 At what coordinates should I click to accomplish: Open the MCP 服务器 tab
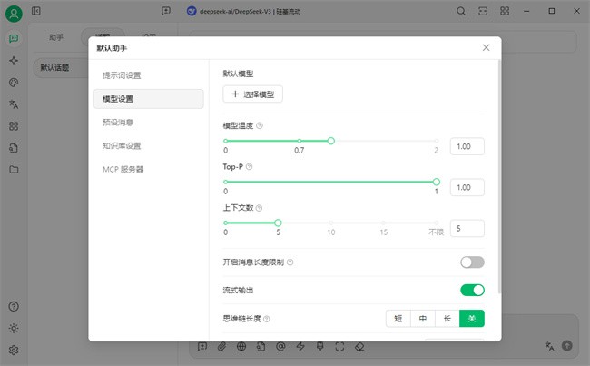click(x=148, y=170)
